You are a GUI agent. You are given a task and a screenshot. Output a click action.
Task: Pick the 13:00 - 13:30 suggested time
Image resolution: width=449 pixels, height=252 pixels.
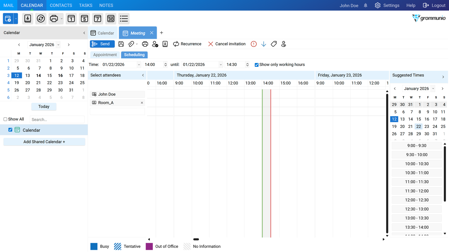417,218
